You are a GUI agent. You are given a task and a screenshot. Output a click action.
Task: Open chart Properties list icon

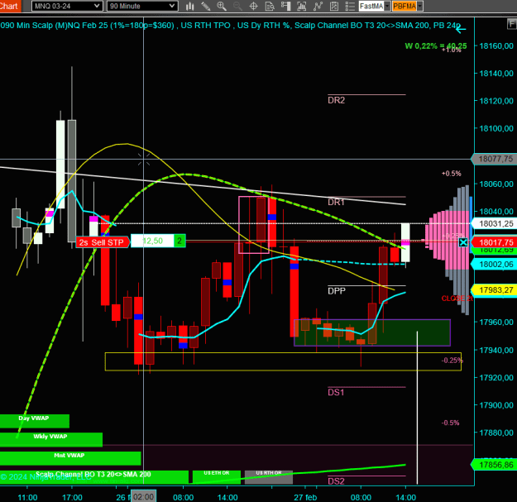click(350, 6)
